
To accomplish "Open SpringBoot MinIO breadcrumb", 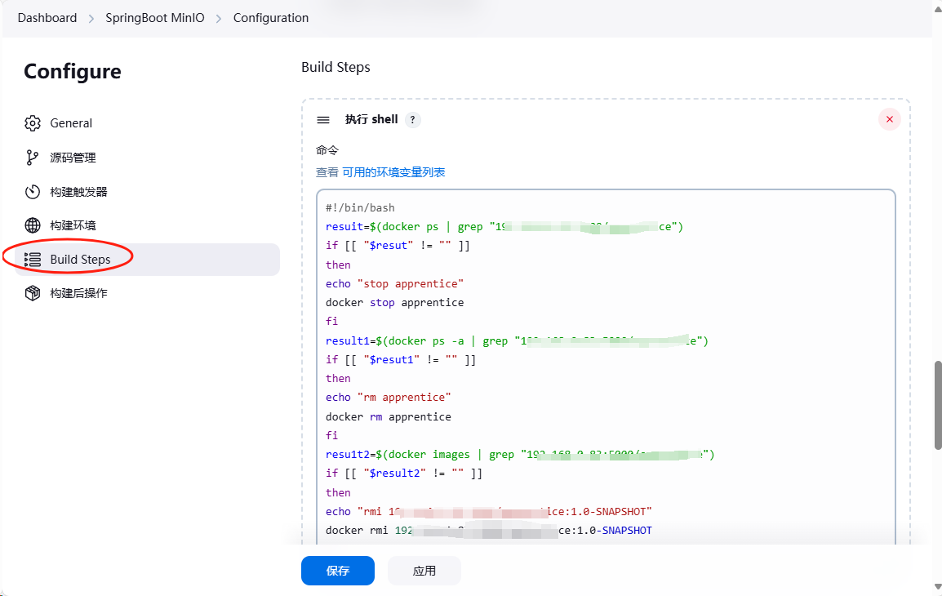I will pos(155,18).
